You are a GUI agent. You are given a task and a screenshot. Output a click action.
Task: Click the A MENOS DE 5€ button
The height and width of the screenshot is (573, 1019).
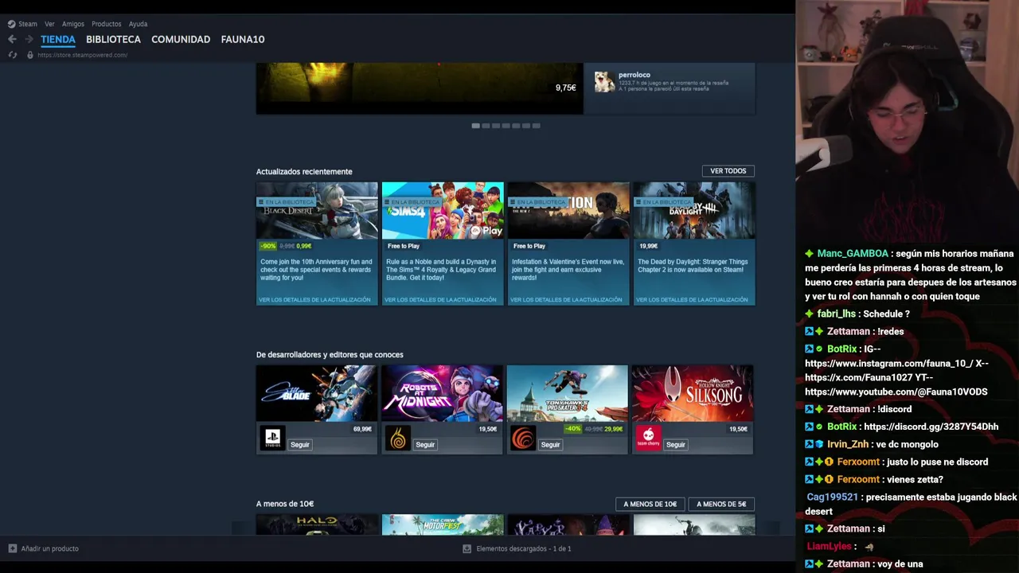coord(721,504)
